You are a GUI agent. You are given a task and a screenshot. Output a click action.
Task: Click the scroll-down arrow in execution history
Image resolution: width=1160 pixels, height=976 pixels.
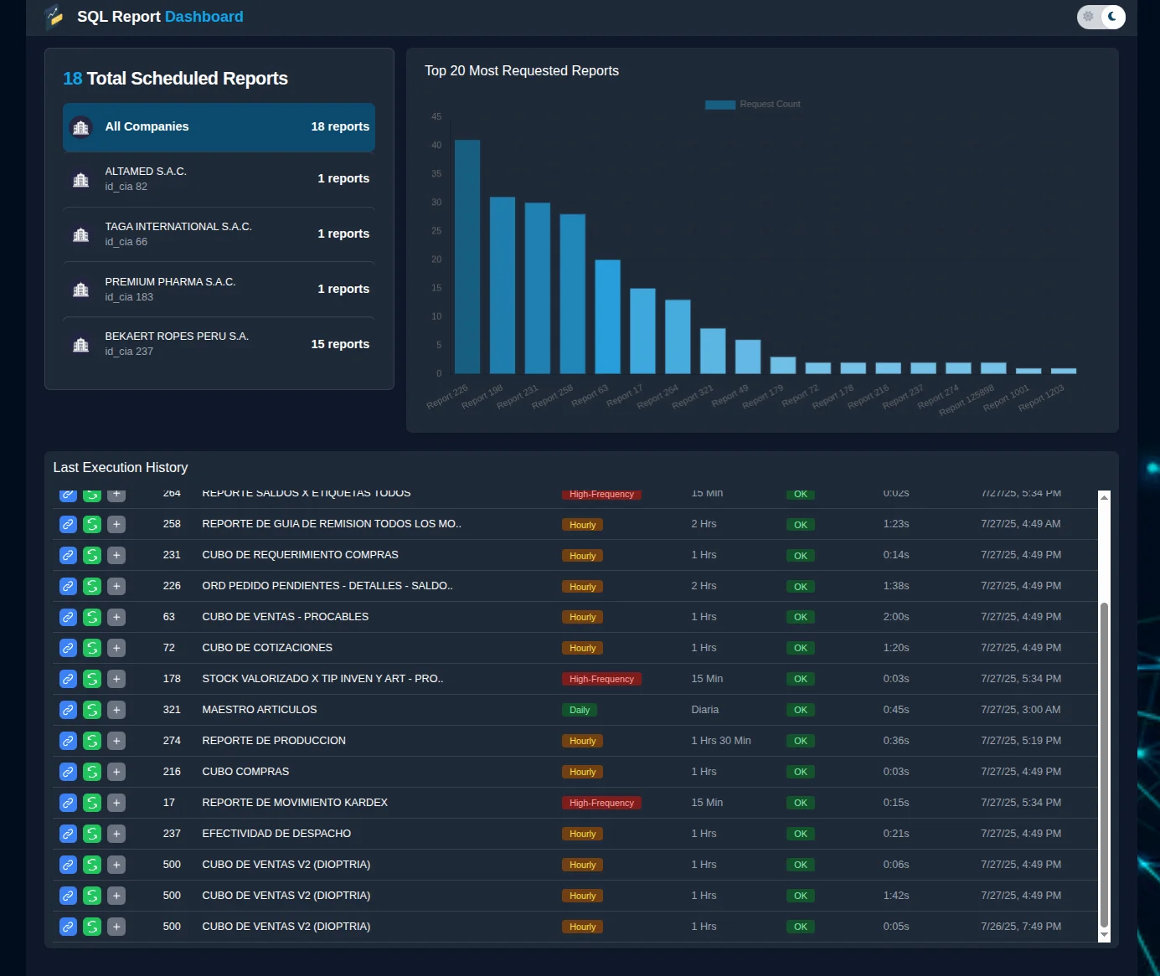tap(1104, 935)
